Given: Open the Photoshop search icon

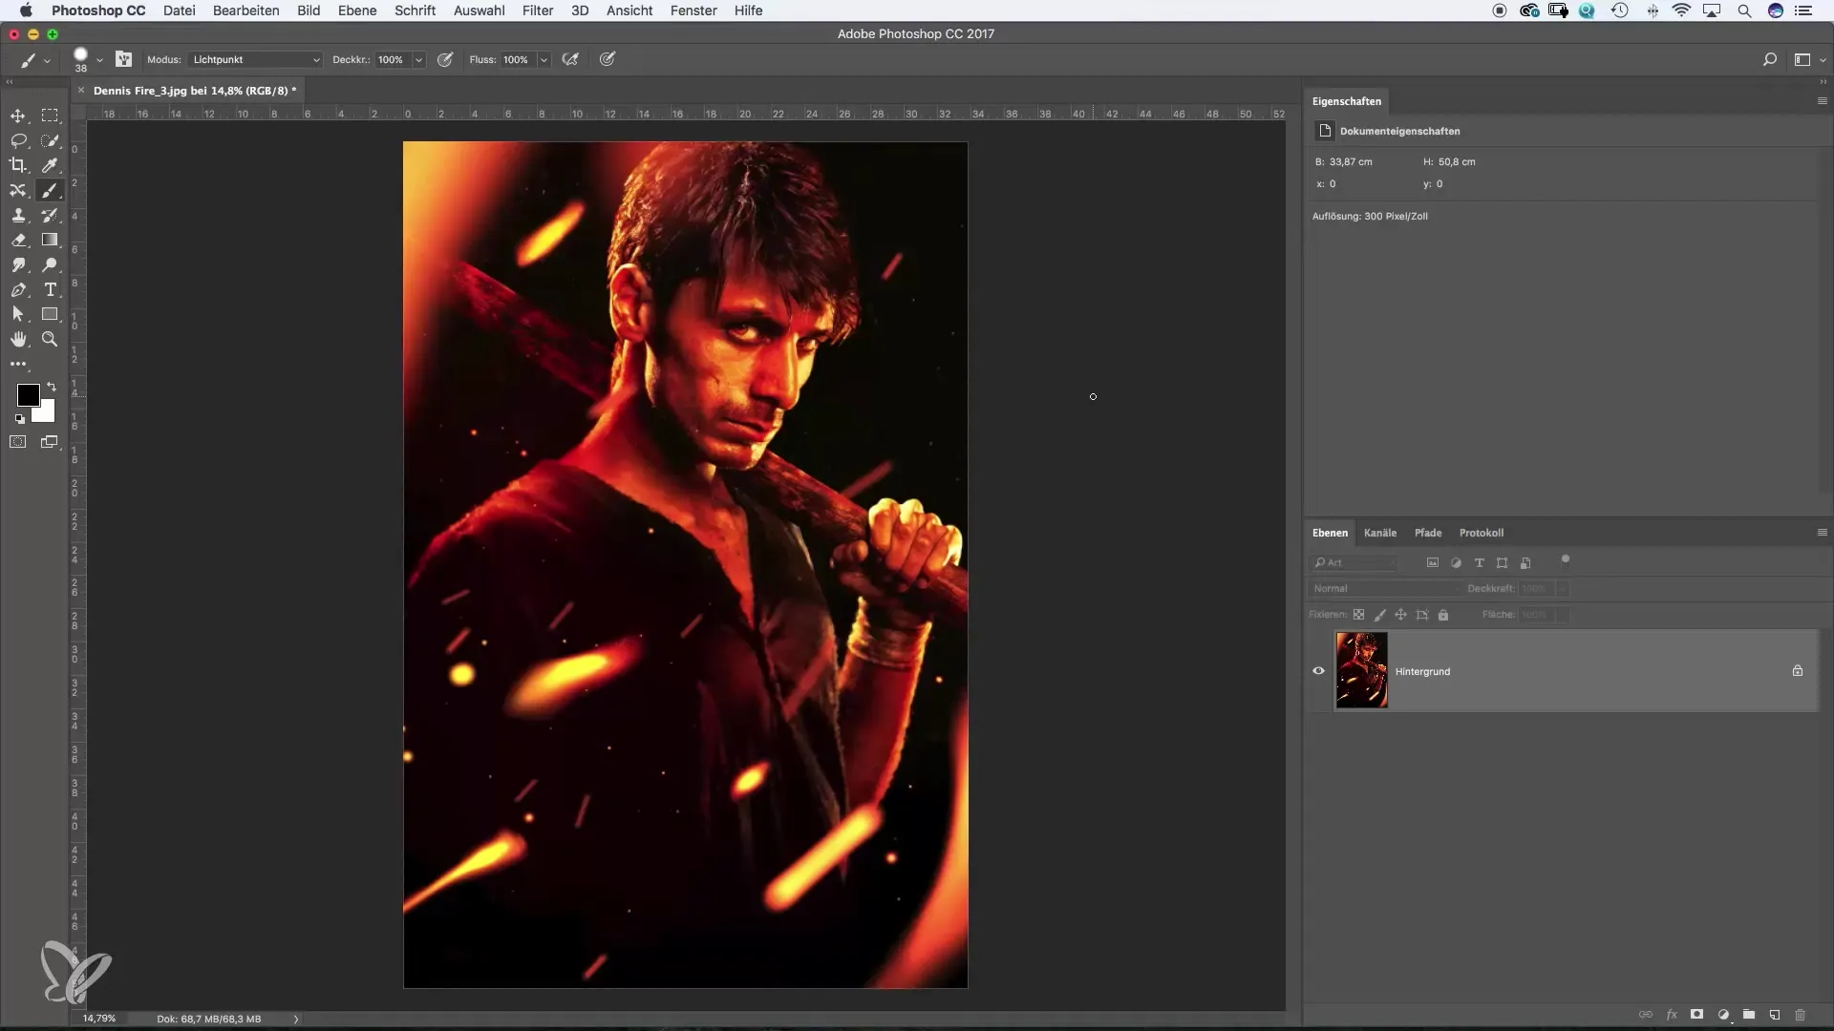Looking at the screenshot, I should (x=1769, y=59).
